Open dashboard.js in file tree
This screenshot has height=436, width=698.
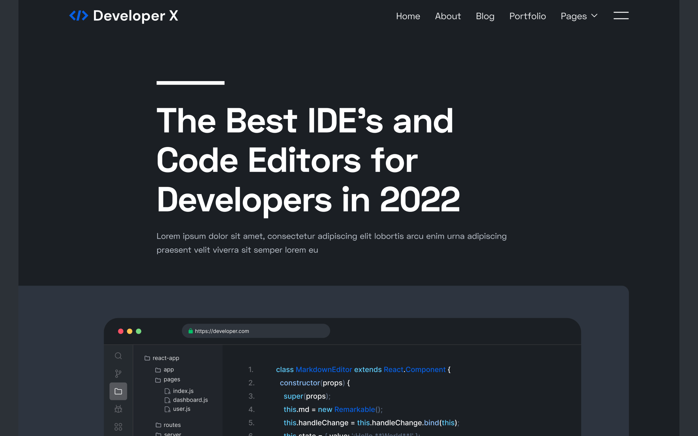pyautogui.click(x=190, y=400)
